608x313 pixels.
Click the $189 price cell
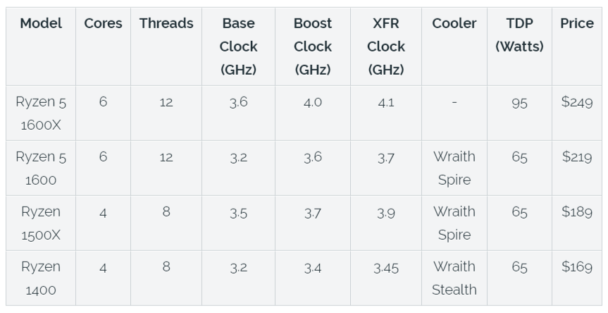577,212
